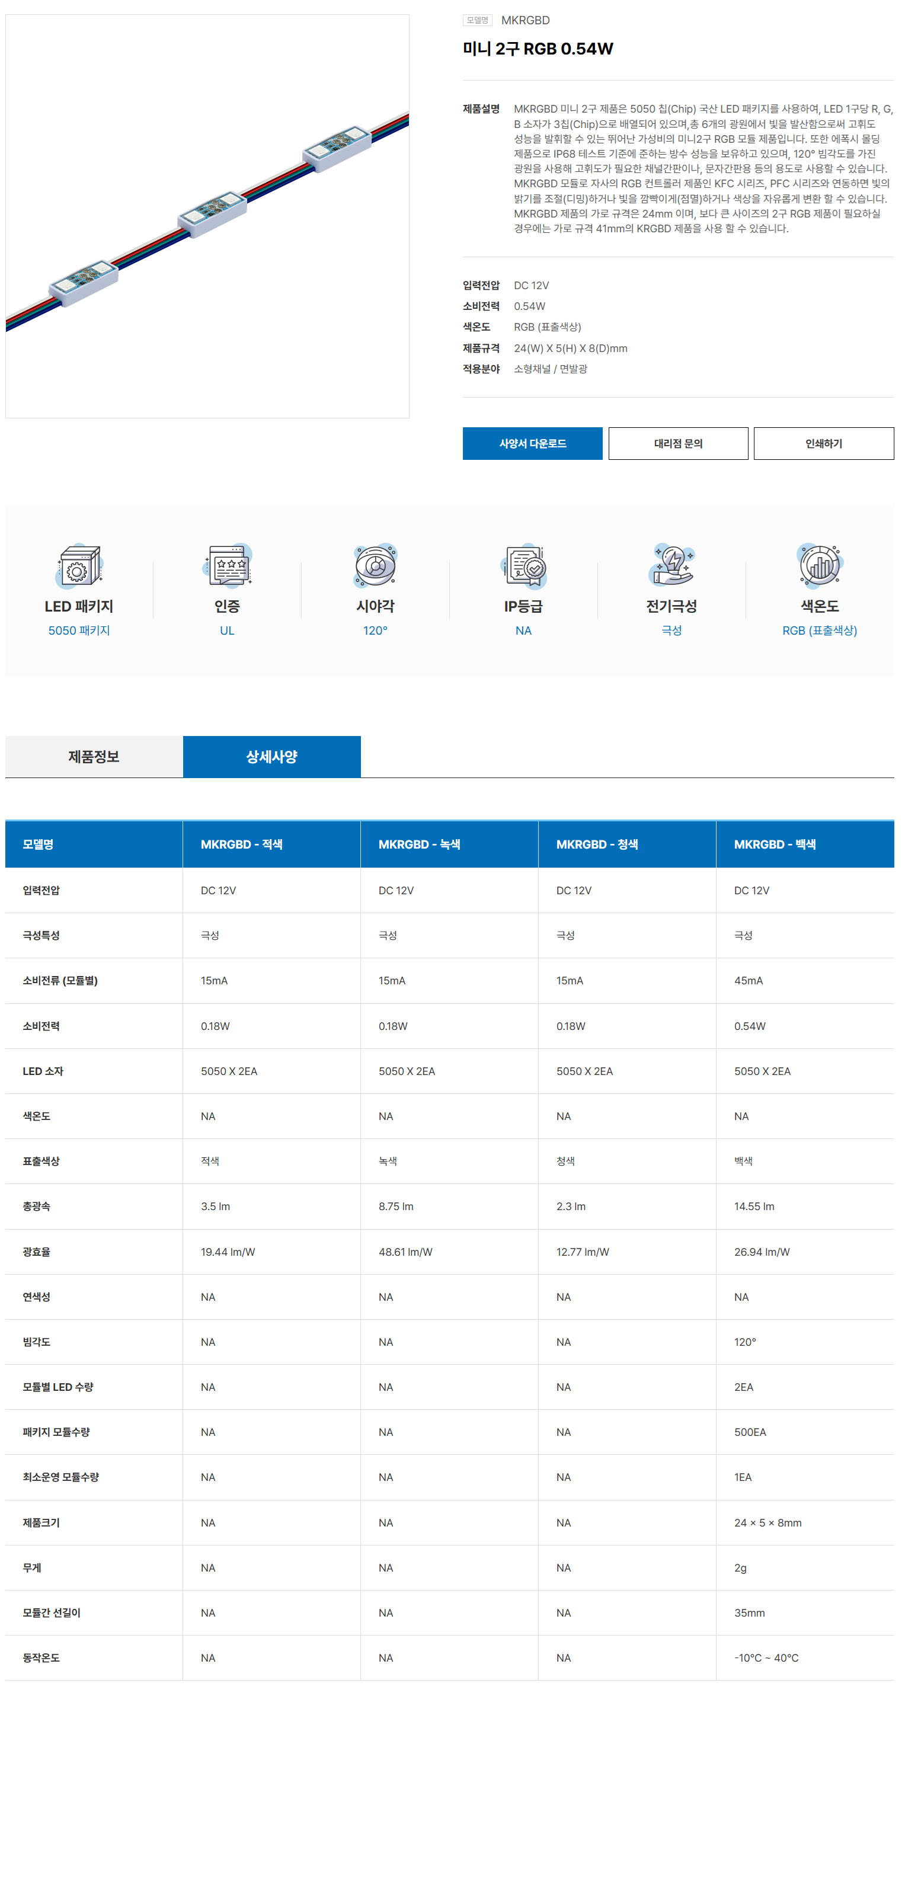Click the 대리점 문의 button
The width and height of the screenshot is (918, 1891).
[678, 443]
